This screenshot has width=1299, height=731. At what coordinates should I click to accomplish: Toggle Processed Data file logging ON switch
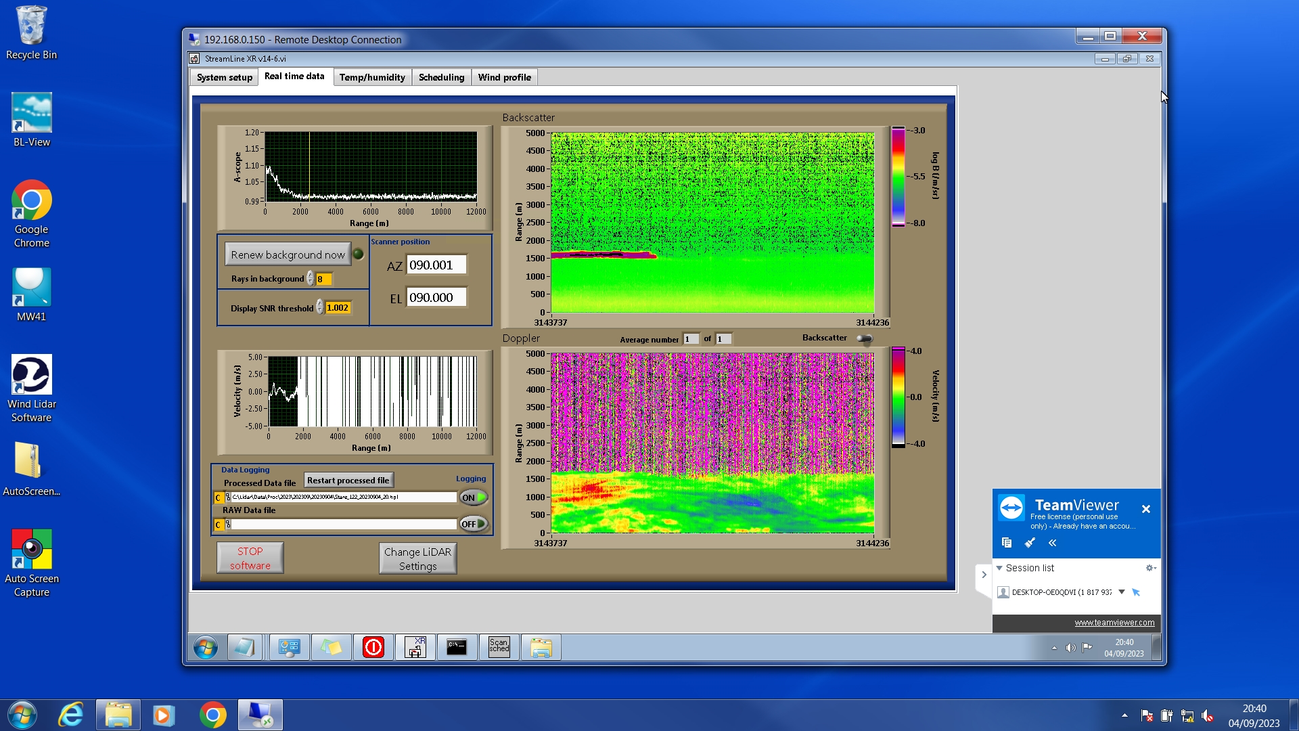pyautogui.click(x=474, y=497)
